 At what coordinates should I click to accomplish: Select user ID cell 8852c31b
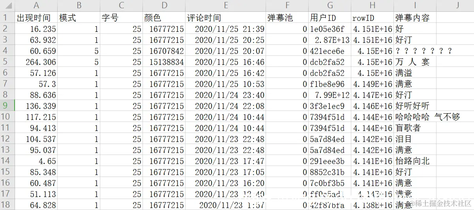(330, 172)
